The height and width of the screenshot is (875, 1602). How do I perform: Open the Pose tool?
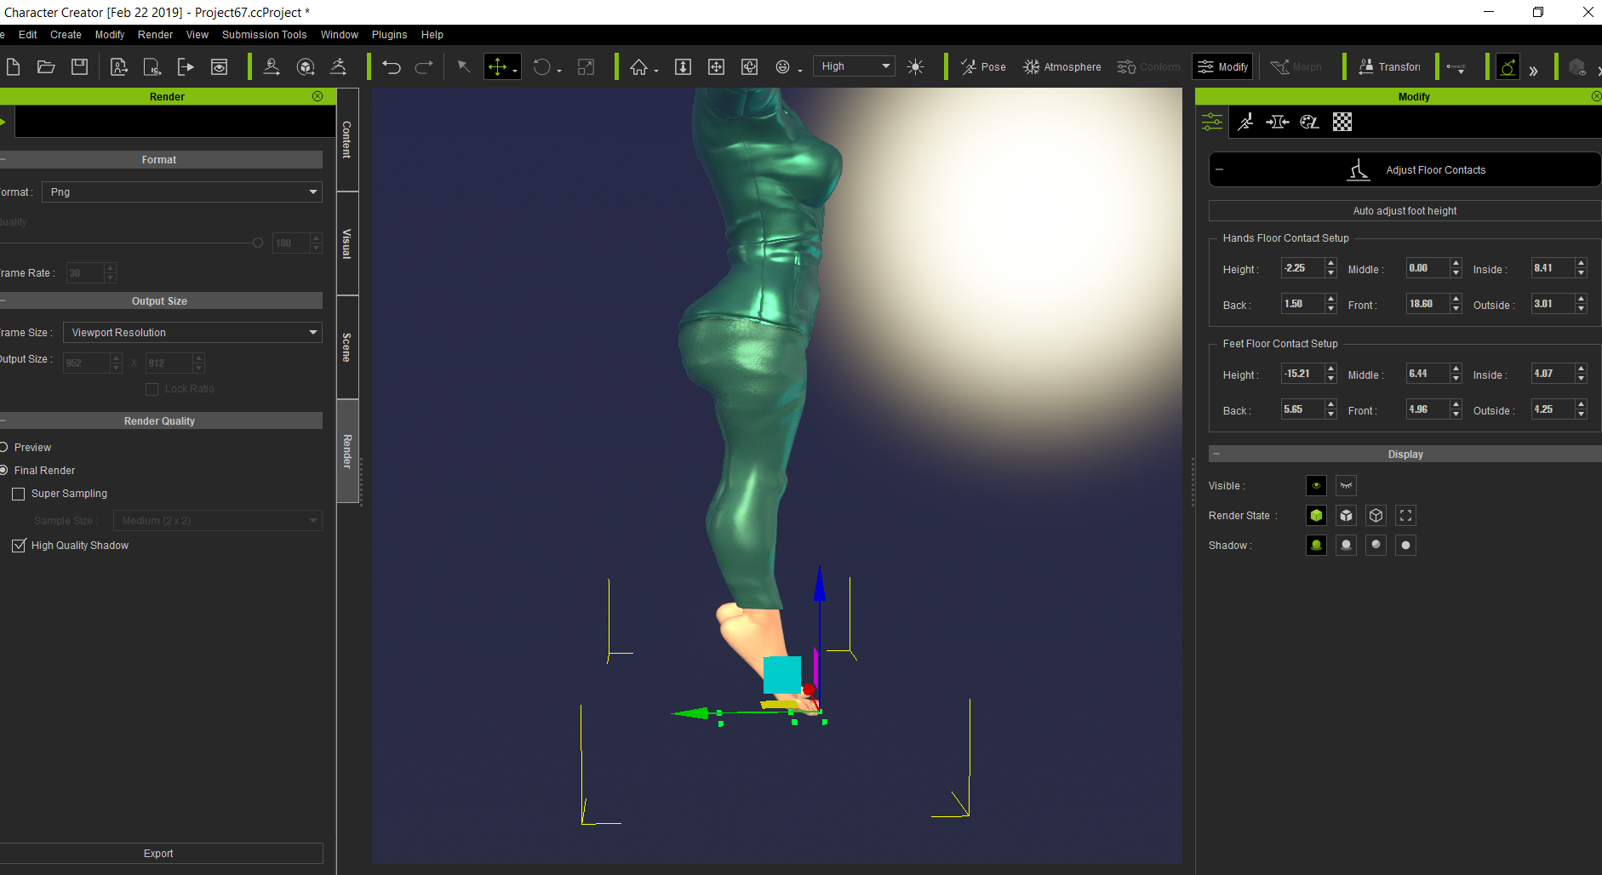[x=983, y=66]
